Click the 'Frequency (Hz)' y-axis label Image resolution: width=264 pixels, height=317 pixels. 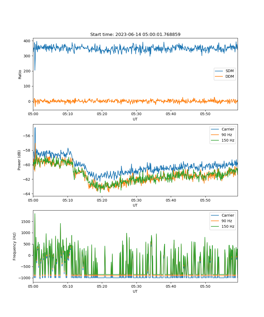point(15,246)
